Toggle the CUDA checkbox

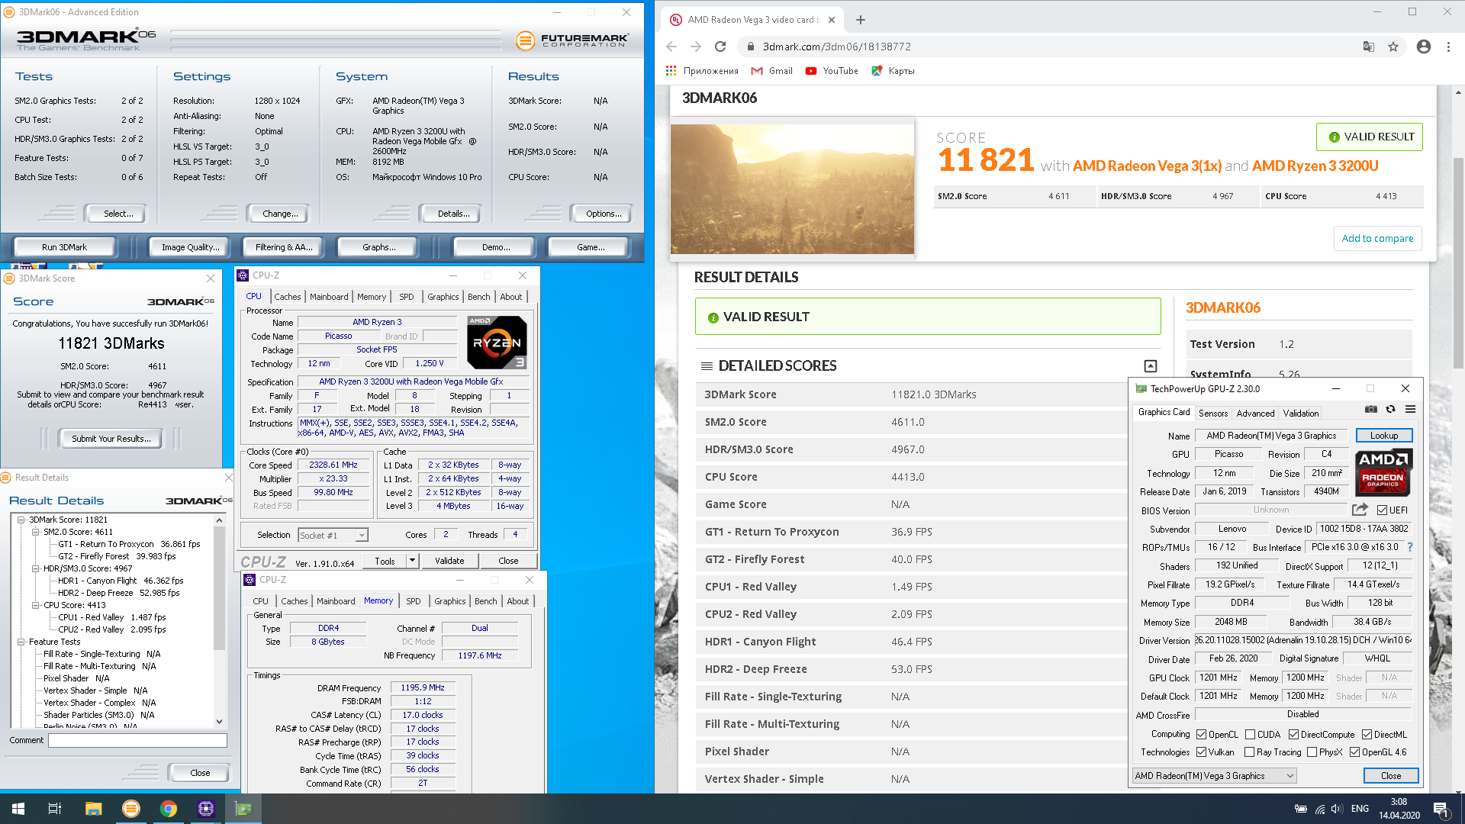(1250, 735)
